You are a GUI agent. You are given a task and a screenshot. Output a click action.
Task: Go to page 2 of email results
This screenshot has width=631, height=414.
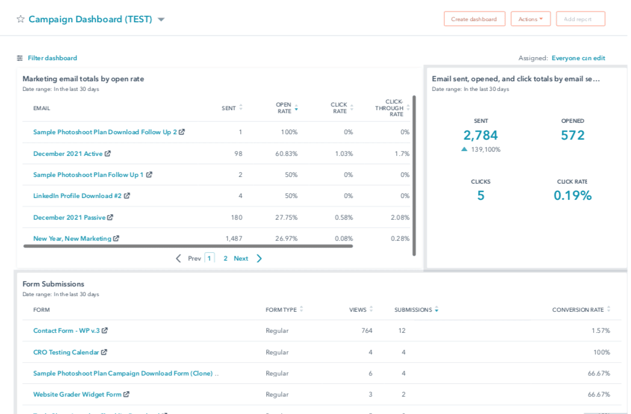(225, 258)
